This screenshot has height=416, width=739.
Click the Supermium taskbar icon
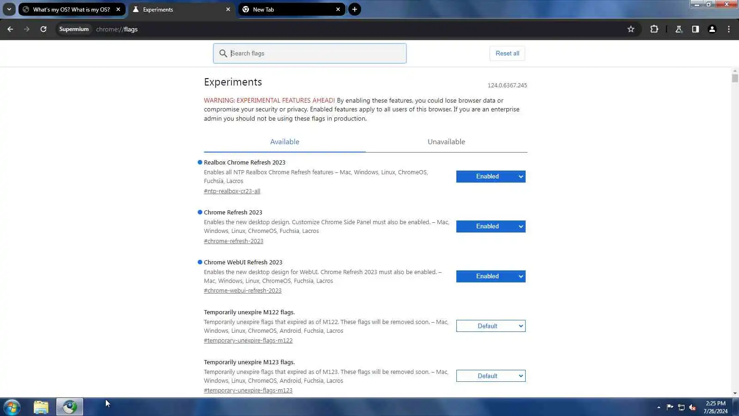[70, 407]
